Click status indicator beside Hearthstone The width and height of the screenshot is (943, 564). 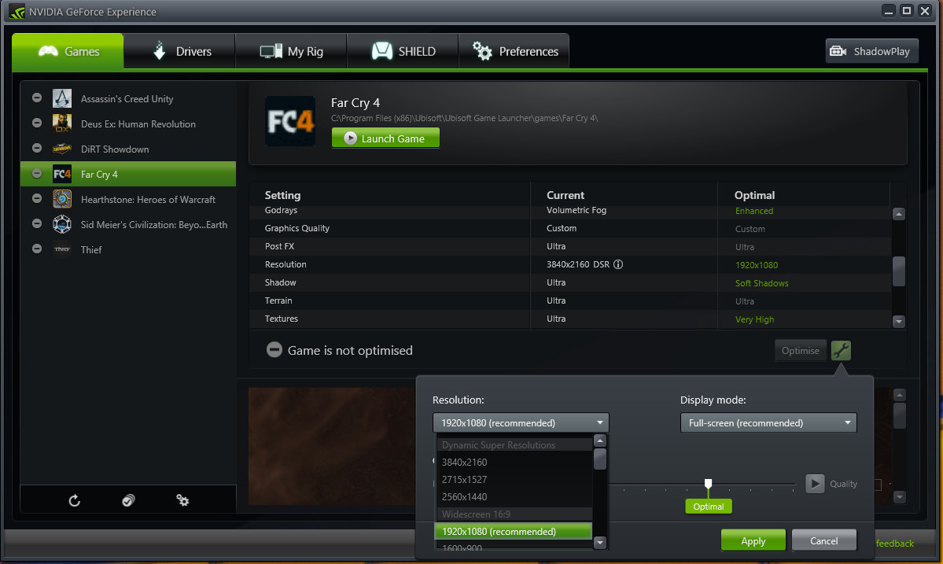37,197
